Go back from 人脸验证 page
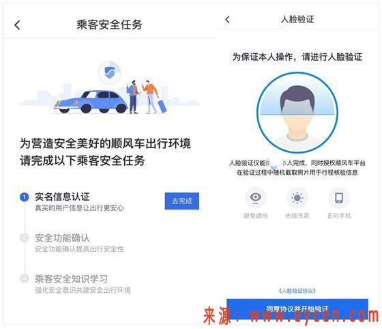This screenshot has width=382, height=329. [x=227, y=20]
